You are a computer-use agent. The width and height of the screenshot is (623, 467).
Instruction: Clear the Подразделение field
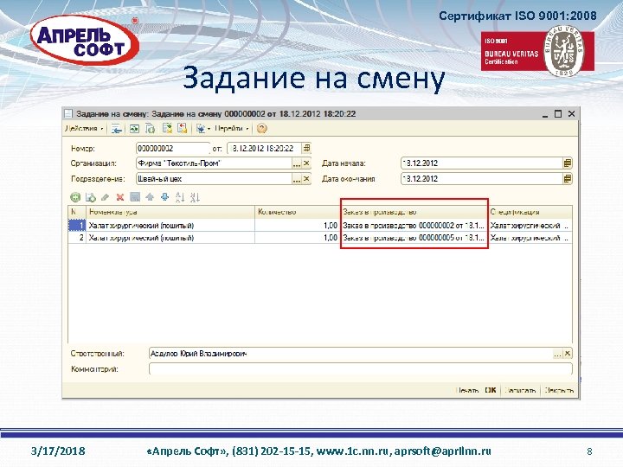click(x=306, y=179)
